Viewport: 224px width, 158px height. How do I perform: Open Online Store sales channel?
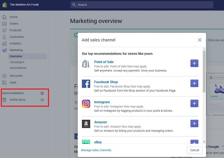(x=17, y=100)
